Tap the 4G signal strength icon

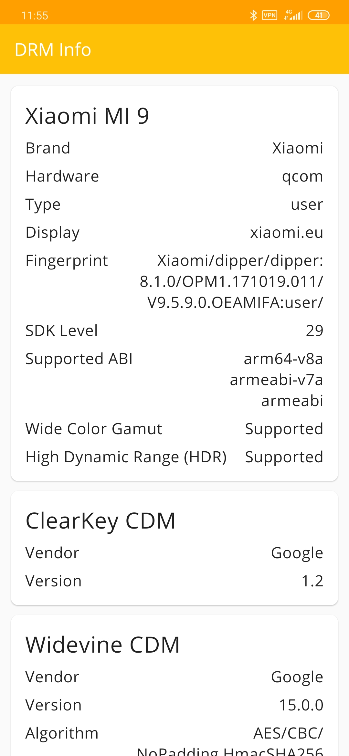click(293, 15)
